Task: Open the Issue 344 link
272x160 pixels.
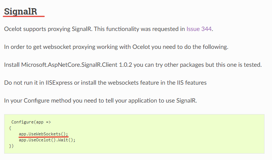Action: (199, 29)
